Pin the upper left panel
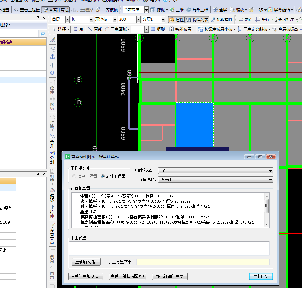The height and width of the screenshot is (288, 302). [x=38, y=18]
